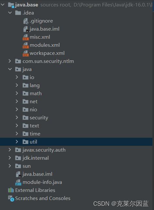This screenshot has width=154, height=210.
Task: Collapse the .idea folder chevron
Action: tap(10, 13)
